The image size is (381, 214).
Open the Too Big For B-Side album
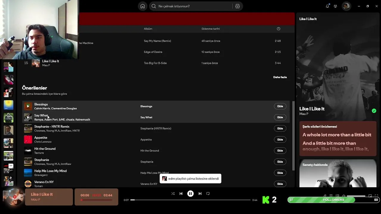[x=155, y=63]
